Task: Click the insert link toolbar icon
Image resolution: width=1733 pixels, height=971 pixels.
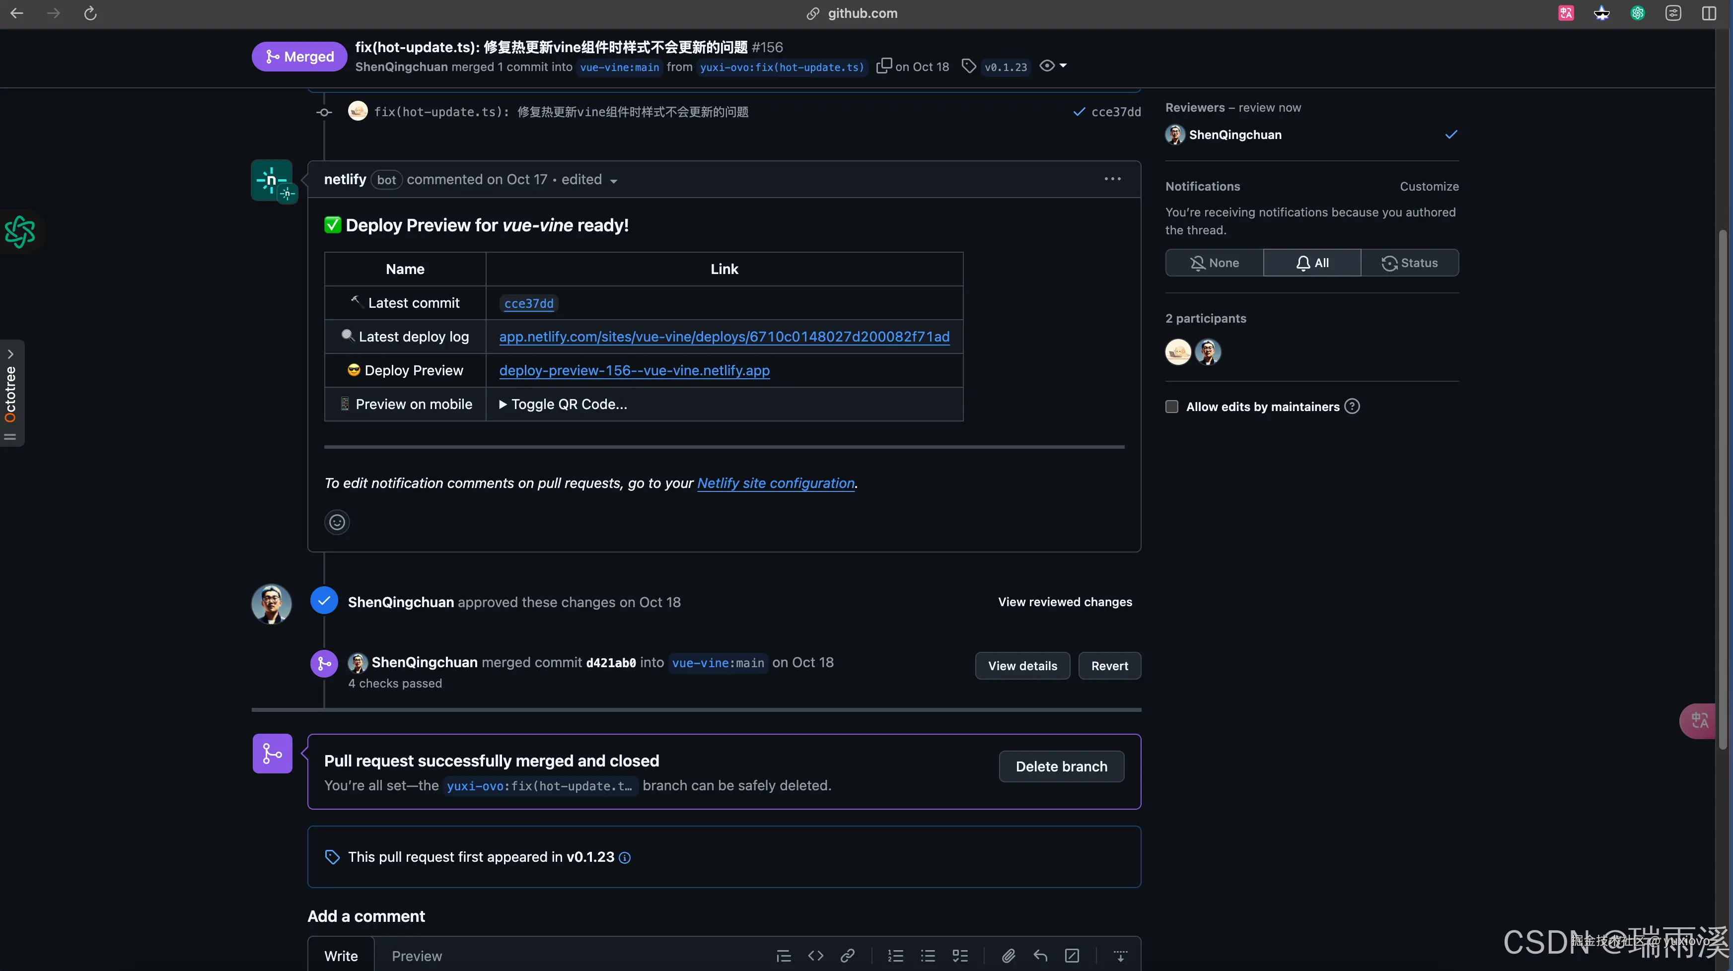Action: [x=848, y=956]
